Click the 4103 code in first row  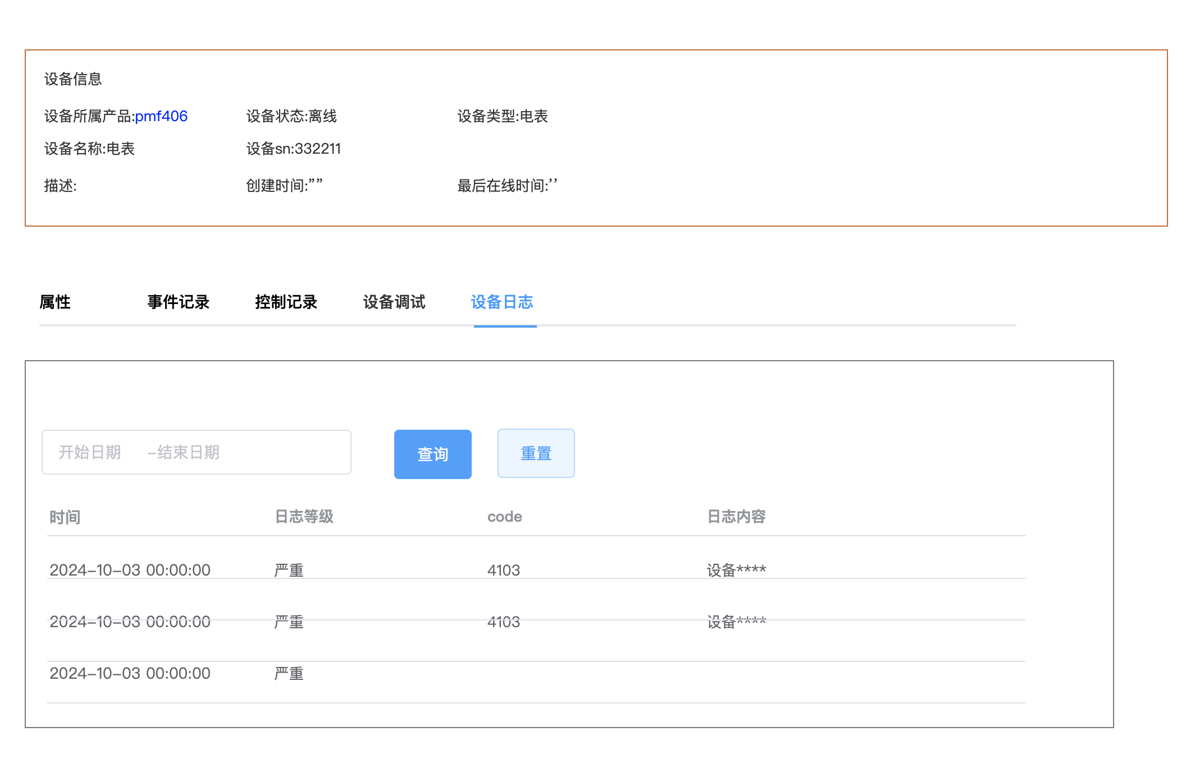(503, 570)
